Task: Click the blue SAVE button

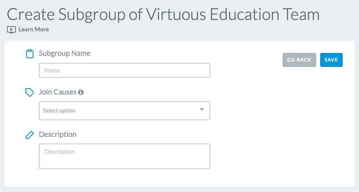Action: coord(331,60)
